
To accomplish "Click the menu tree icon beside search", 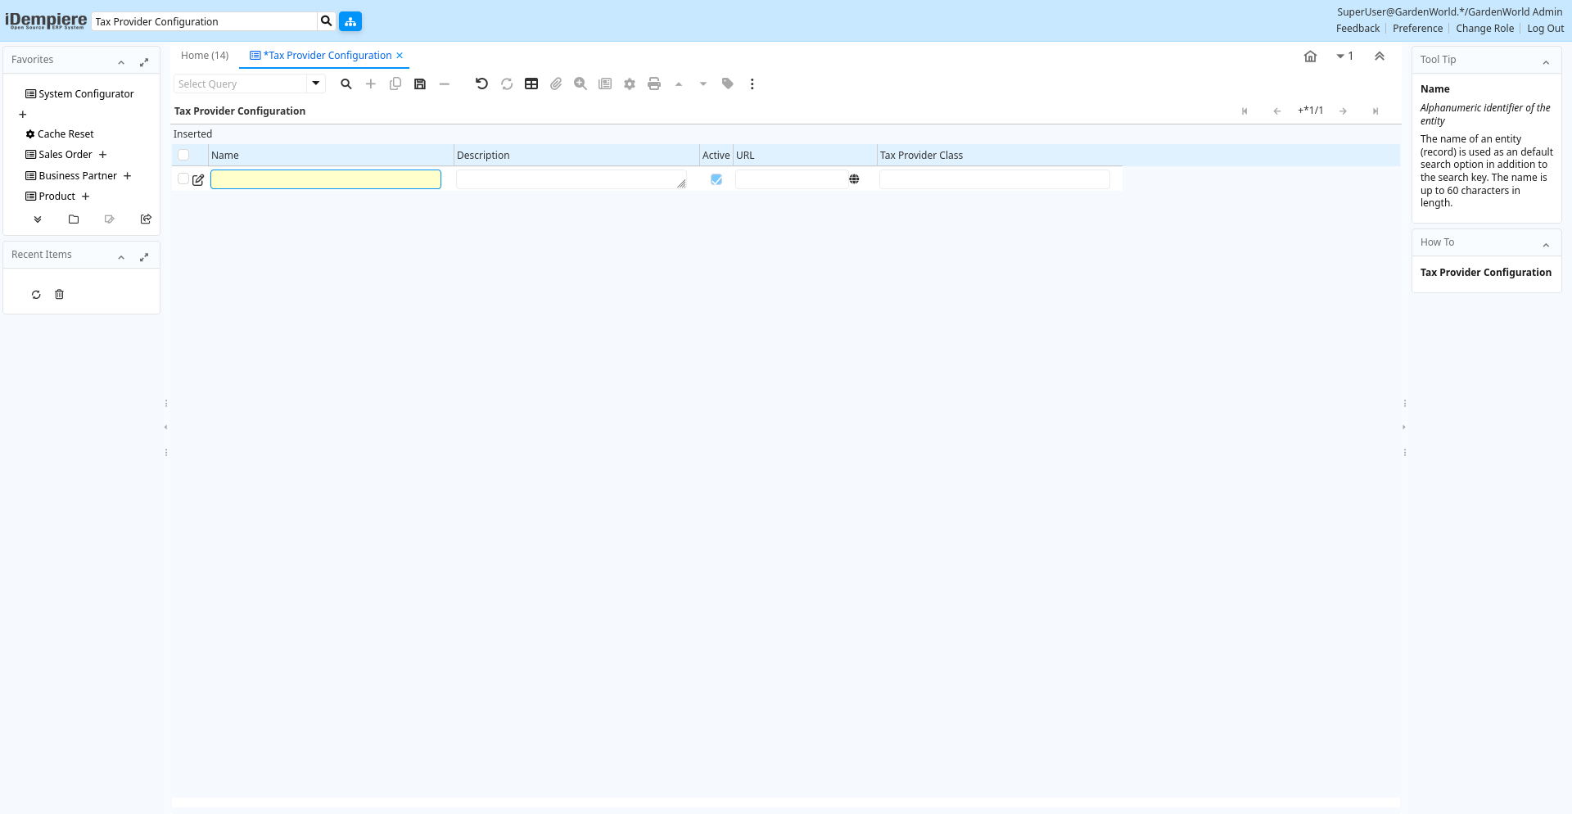I will pyautogui.click(x=350, y=21).
